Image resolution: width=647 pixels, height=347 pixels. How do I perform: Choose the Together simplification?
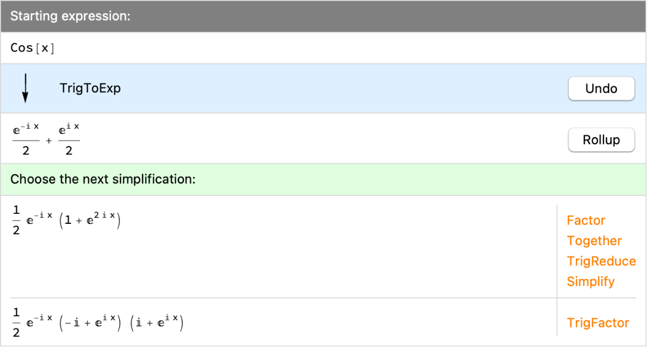pyautogui.click(x=594, y=241)
